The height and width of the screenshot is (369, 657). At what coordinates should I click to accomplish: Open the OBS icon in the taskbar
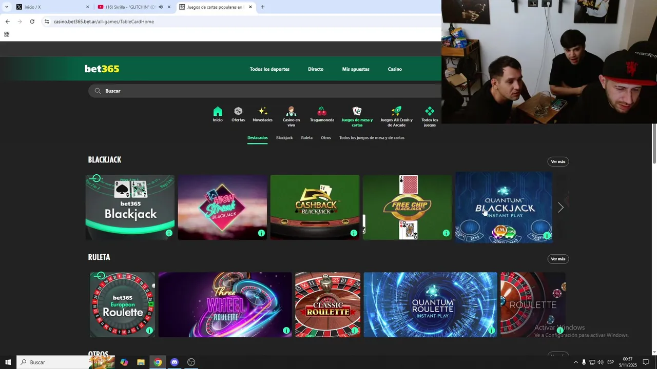point(191,362)
